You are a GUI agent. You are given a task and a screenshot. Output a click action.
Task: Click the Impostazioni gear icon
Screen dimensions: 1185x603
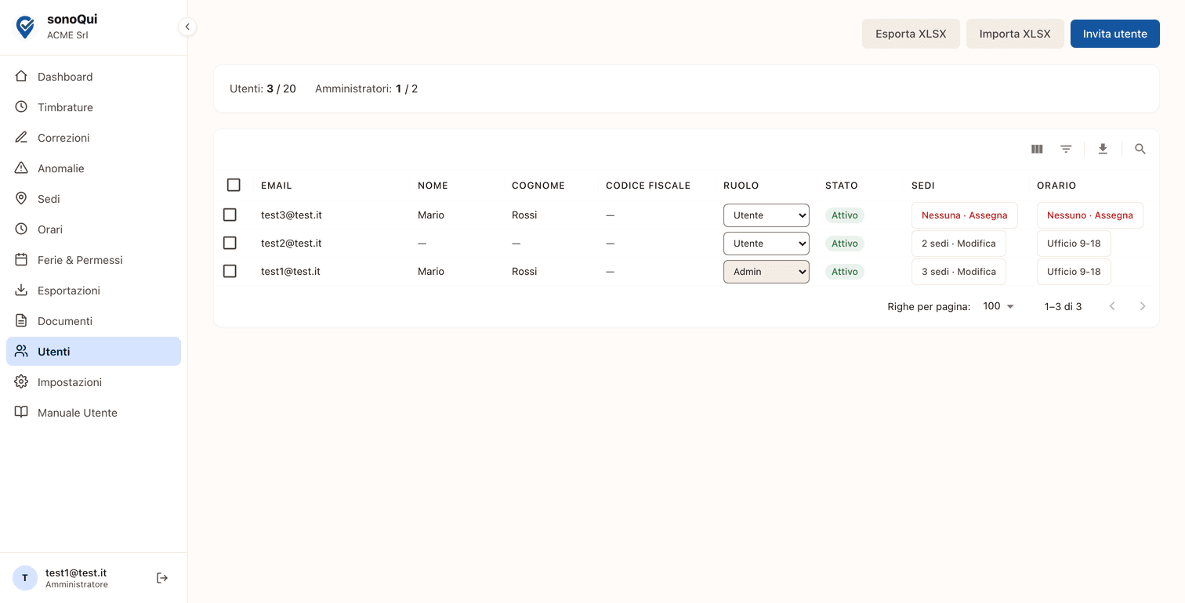click(x=21, y=382)
